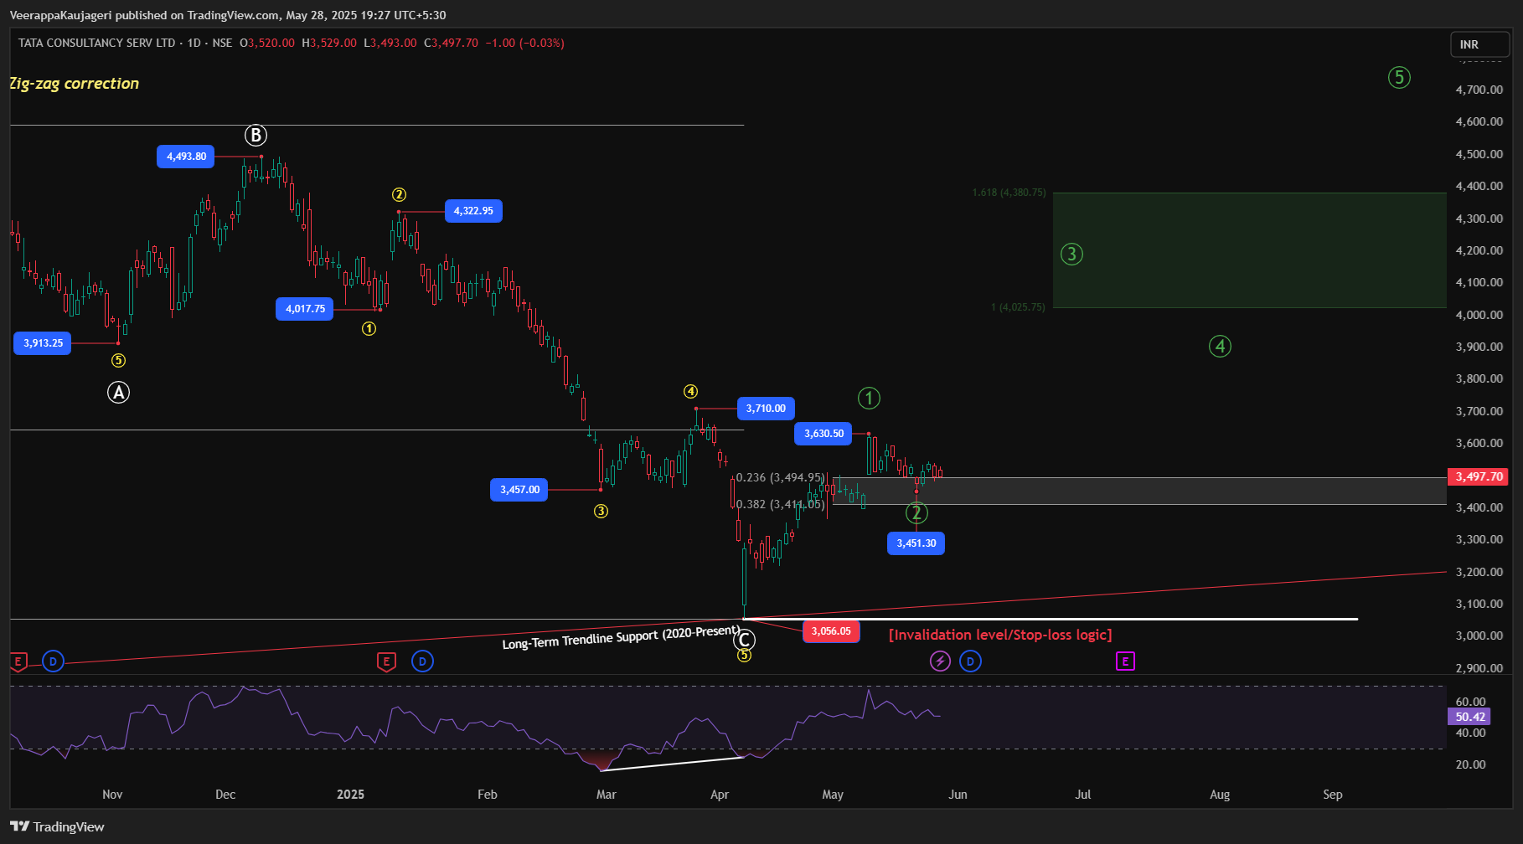Select the circled white A wave label
This screenshot has height=844, width=1523.
click(118, 392)
